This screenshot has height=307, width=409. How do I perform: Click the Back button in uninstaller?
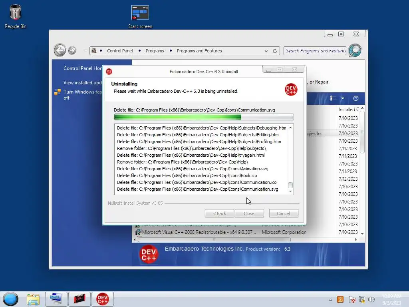pos(219,213)
